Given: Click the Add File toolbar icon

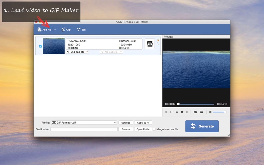Looking at the screenshot, I should tap(40, 30).
